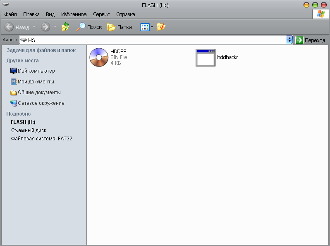Screen dimensions: 330x246
Task: Maximize window with the green button
Action: [x=315, y=5]
